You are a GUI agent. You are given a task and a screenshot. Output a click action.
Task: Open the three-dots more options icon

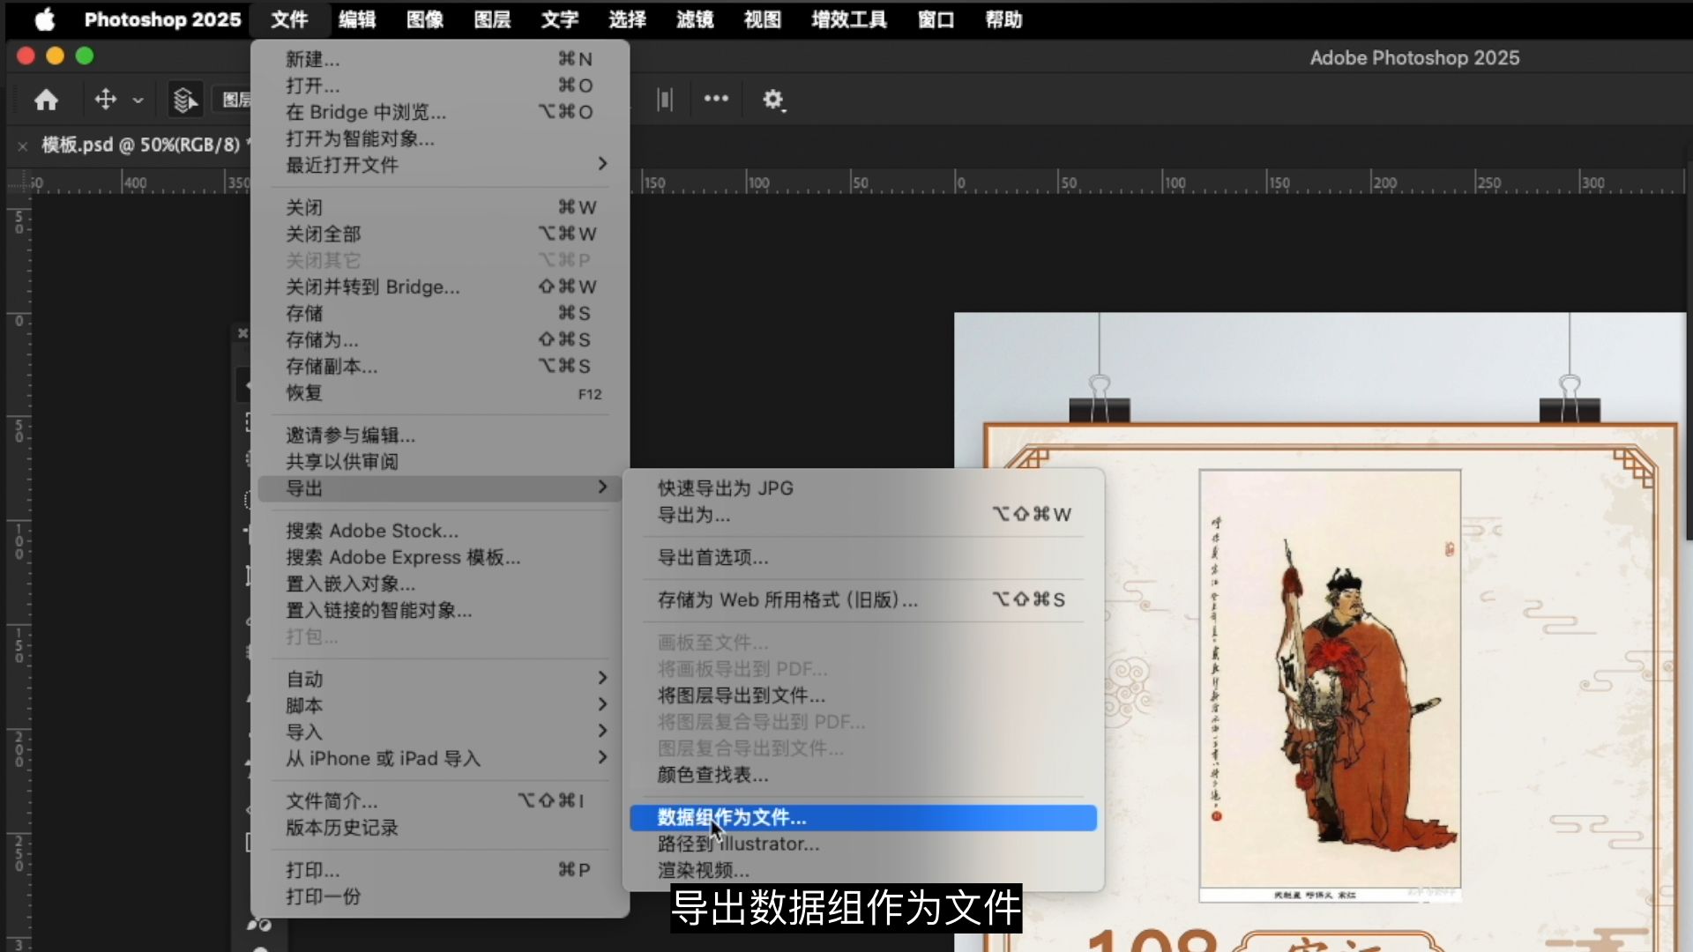coord(716,99)
